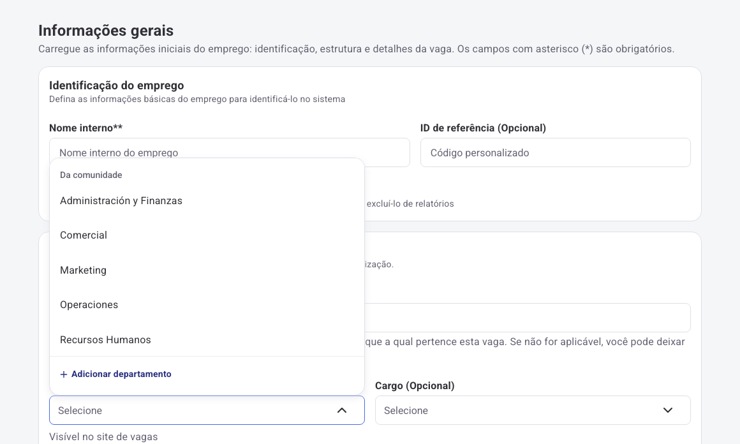Screen dimensions: 740x444
Task: Expand the Cargo dropdown arrow
Action: pyautogui.click(x=668, y=410)
